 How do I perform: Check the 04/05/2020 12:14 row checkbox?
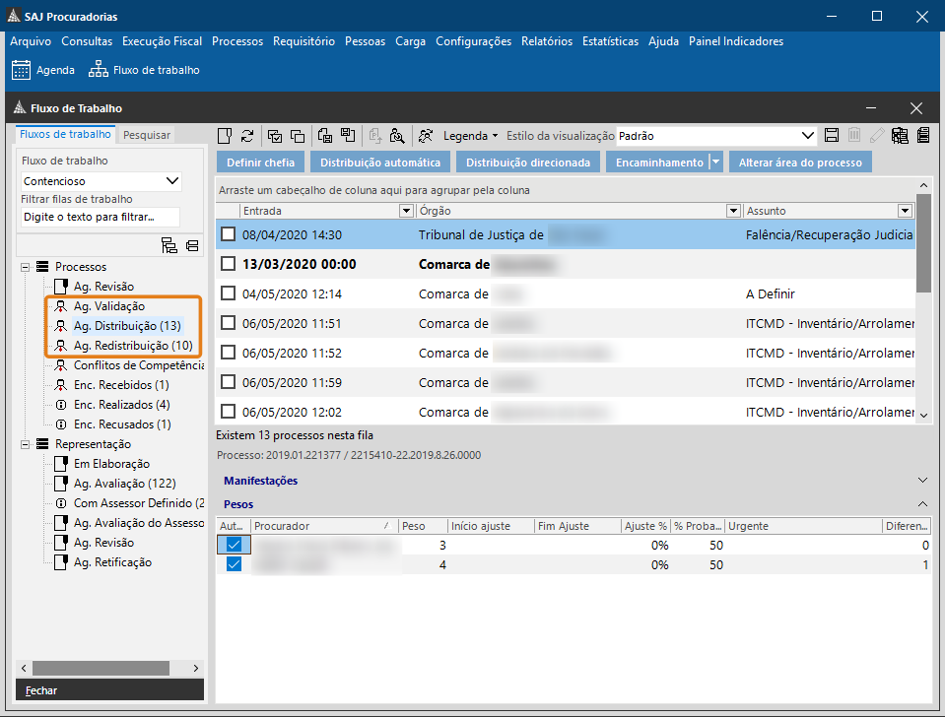(229, 293)
